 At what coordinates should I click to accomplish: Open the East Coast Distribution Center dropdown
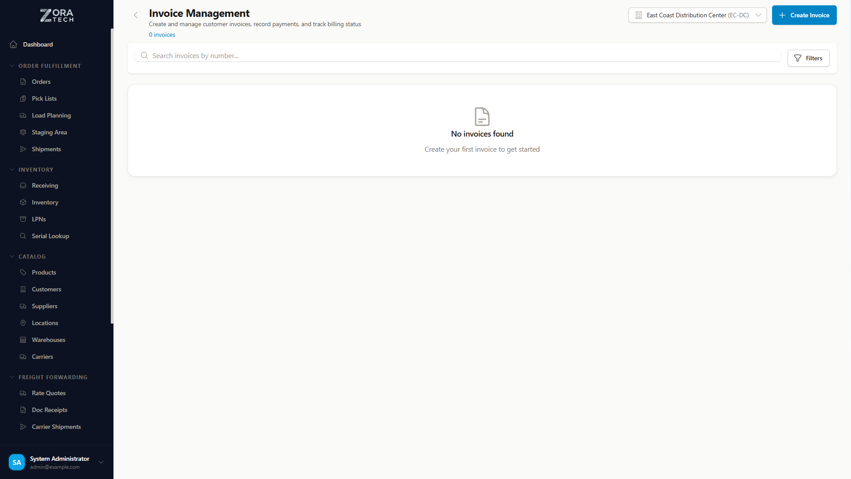(x=697, y=15)
